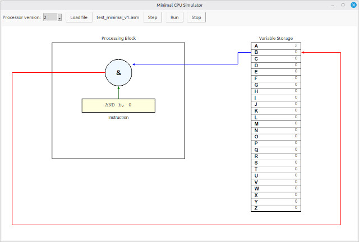The width and height of the screenshot is (359, 242).
Task: Minimize the Minimal CPU Simulator window
Action: pyautogui.click(x=333, y=5)
